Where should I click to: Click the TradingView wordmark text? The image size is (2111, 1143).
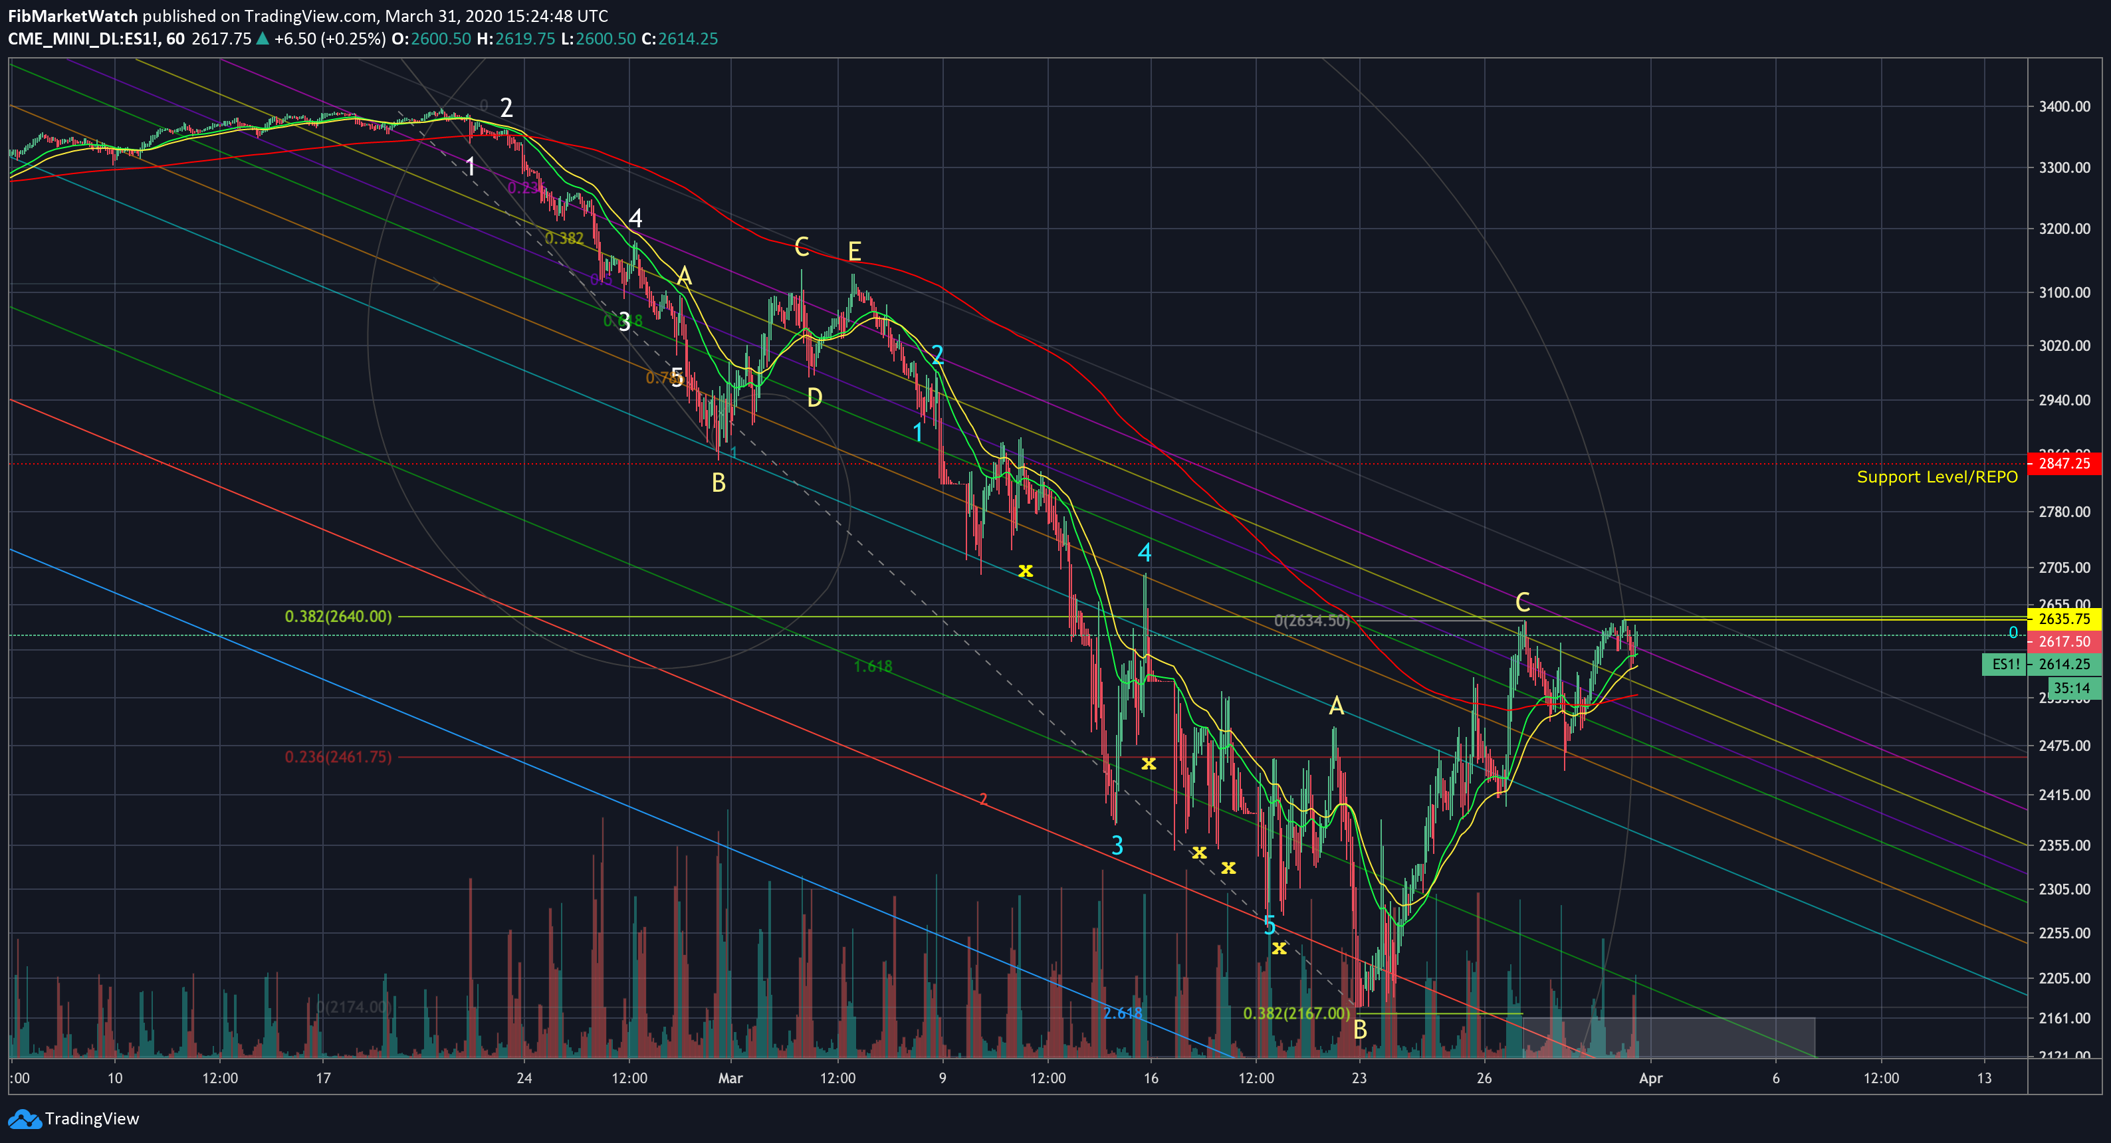tap(92, 1118)
